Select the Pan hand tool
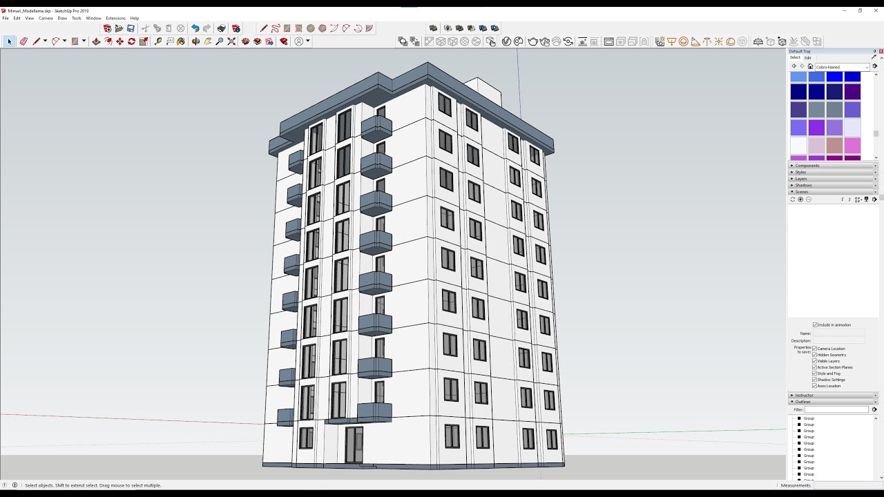This screenshot has width=884, height=497. (x=208, y=41)
